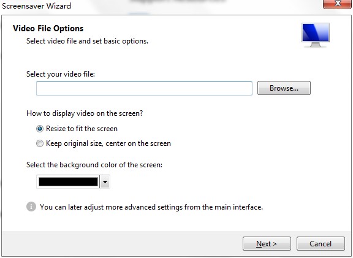Close the Screensaver Wizard window
Viewport: 353px width, 258px height.
[337, 4]
